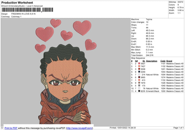This screenshot has width=185, height=130.
Task: Click the Width value '3.90 in'
Action: click(x=180, y=10)
